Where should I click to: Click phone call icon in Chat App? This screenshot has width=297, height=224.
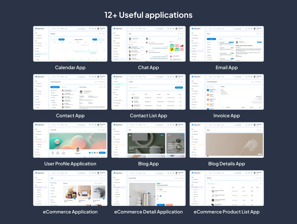click(178, 39)
